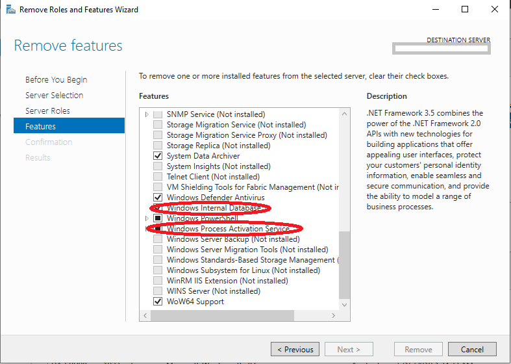This screenshot has height=364, width=511.
Task: Toggle the SNMP Service checkbox
Action: pos(158,114)
